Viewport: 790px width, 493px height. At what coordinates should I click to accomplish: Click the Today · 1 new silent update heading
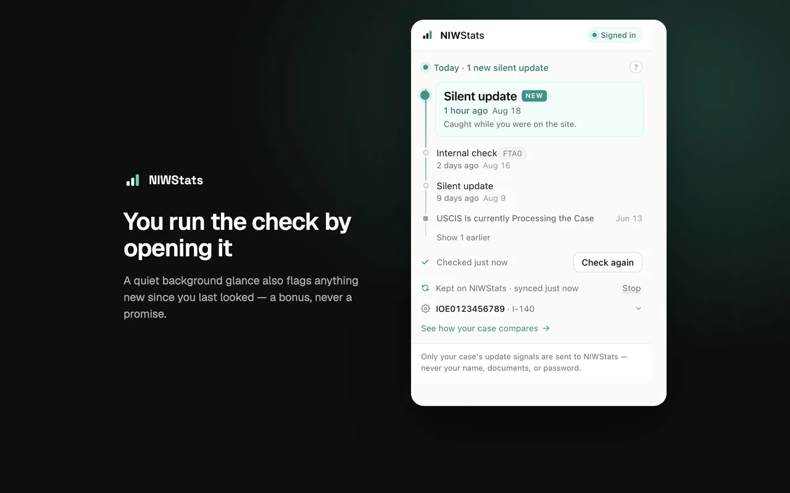coord(491,68)
